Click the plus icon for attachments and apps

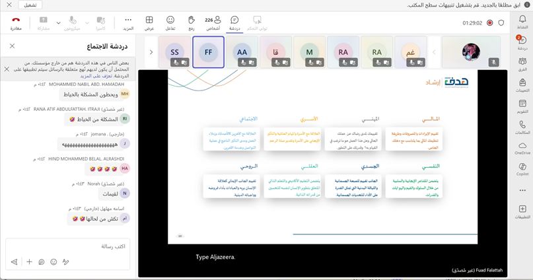(29, 262)
